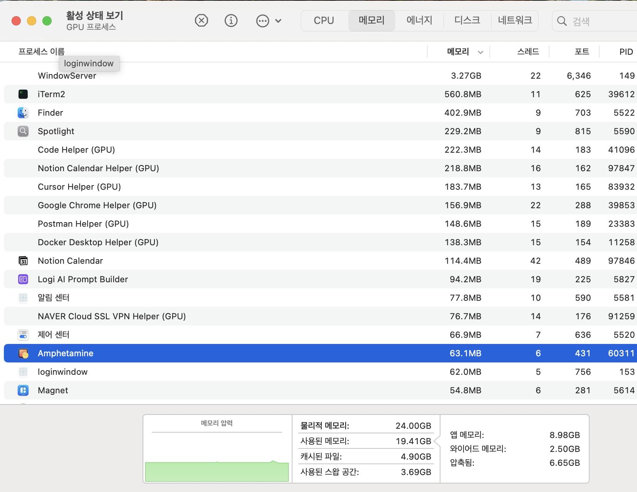Select the iTerm2 process name
This screenshot has height=492, width=637.
tap(51, 94)
